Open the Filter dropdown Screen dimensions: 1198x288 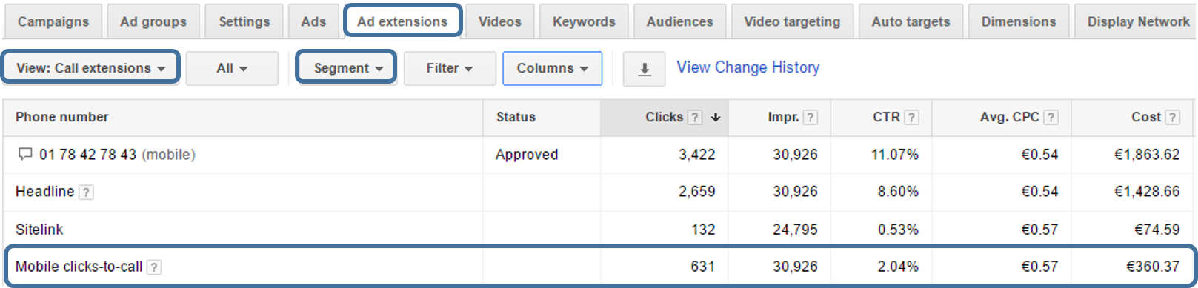[x=450, y=68]
